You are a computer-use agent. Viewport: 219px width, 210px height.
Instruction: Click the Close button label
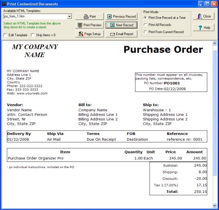point(207,16)
